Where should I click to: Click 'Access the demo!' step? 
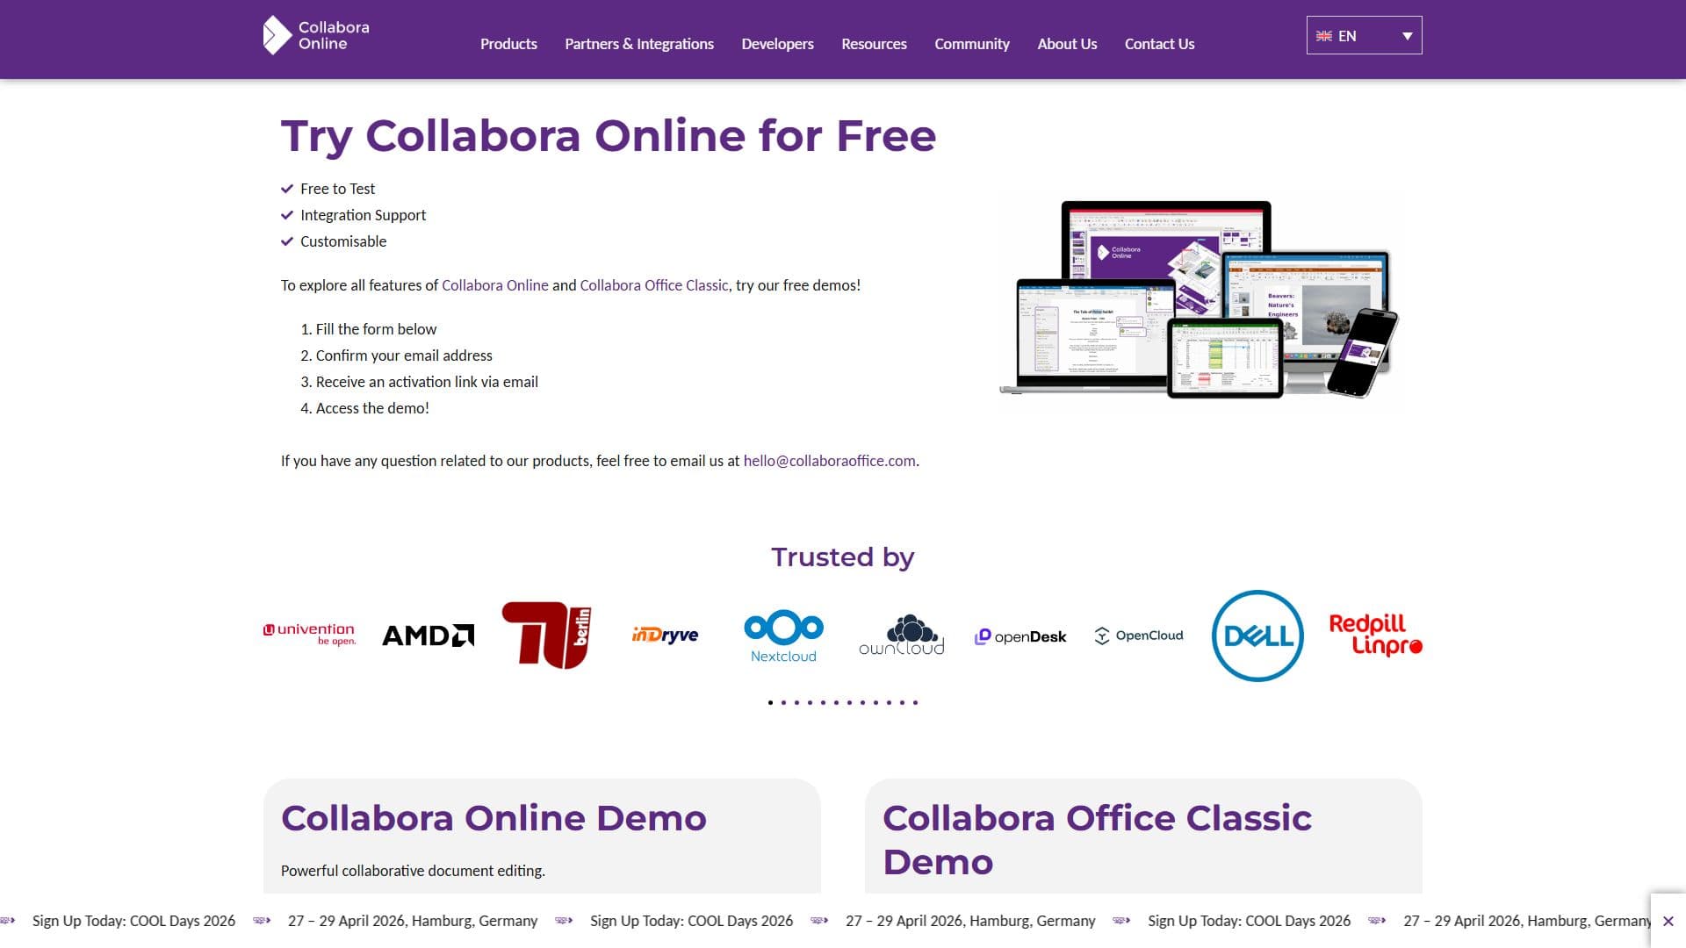click(x=372, y=408)
